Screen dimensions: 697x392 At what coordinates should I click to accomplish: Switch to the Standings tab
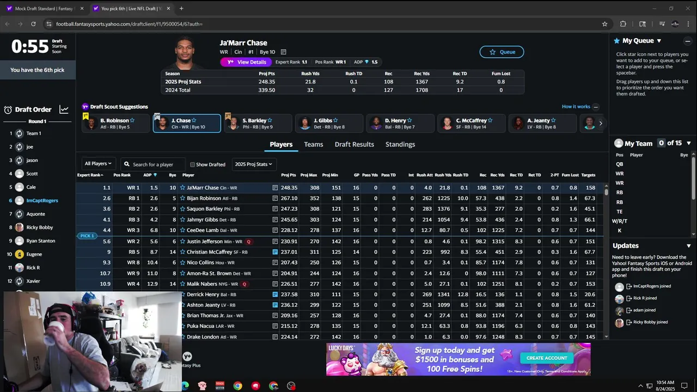click(400, 144)
